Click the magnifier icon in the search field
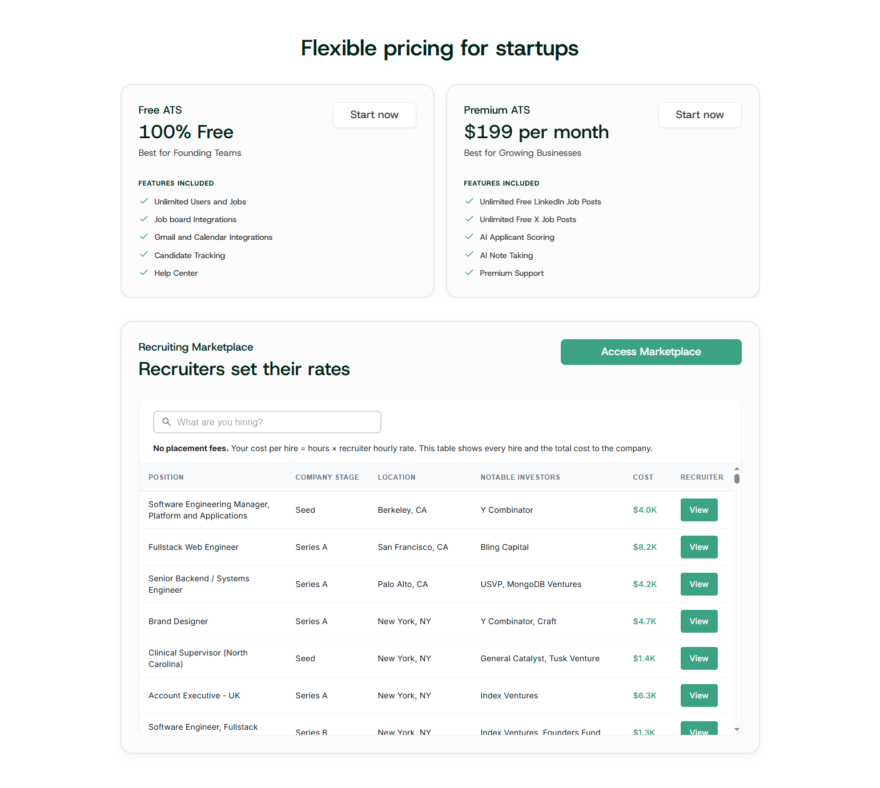The width and height of the screenshot is (880, 788). coord(166,421)
